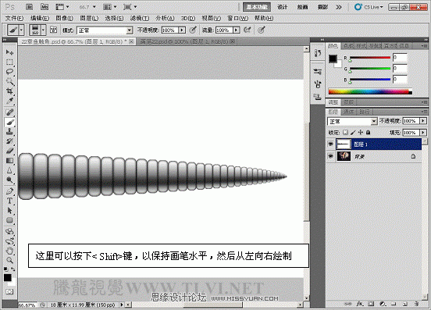
Task: Open the 帮助(H) menu
Action: tap(264, 18)
